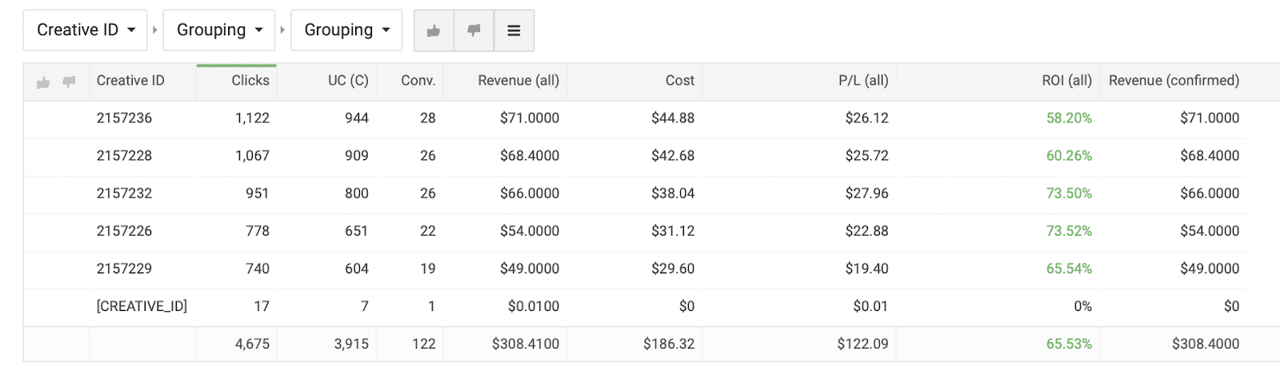The width and height of the screenshot is (1280, 375).
Task: Click the thumbs-down filter toolbar button
Action: tap(474, 30)
